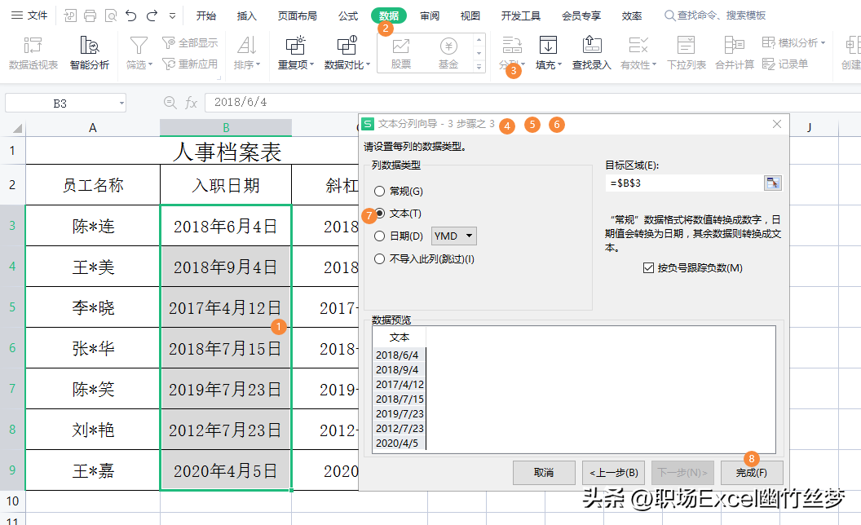Image resolution: width=861 pixels, height=525 pixels.
Task: Click cell containing 陈*连
Action: point(93,226)
